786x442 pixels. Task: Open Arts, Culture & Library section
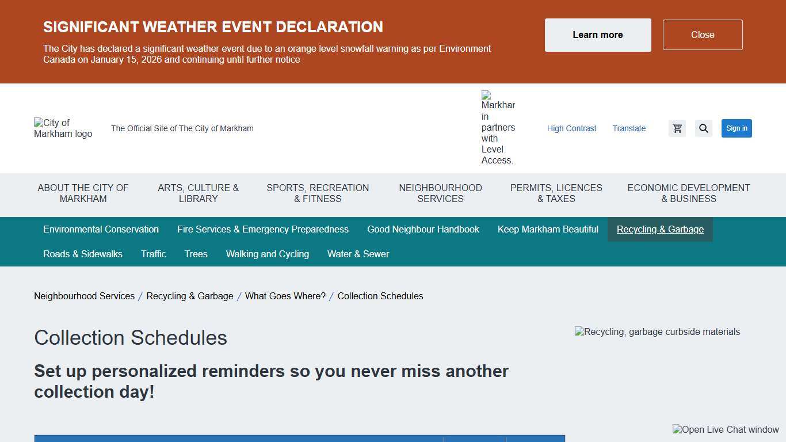click(x=198, y=193)
